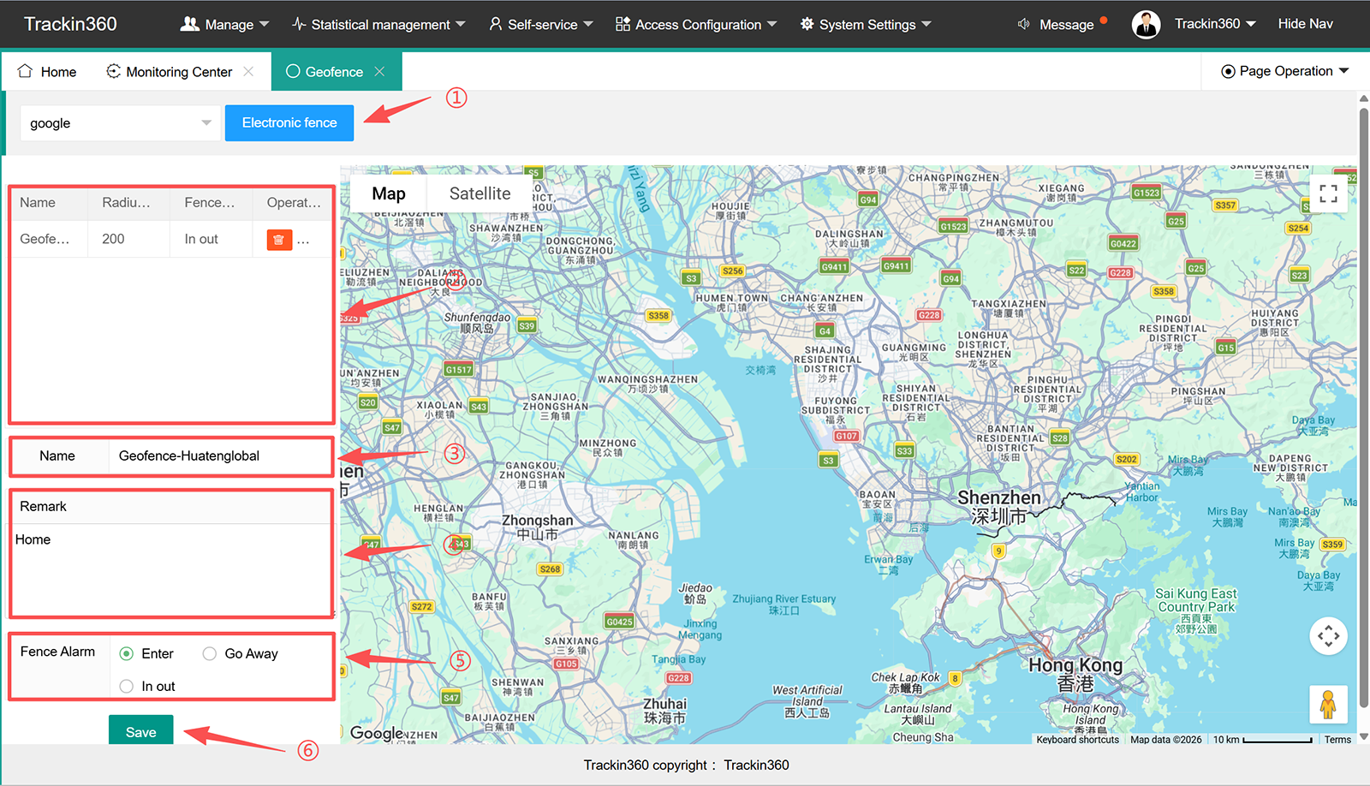Switch to the Home tab
Image resolution: width=1370 pixels, height=786 pixels.
[47, 71]
